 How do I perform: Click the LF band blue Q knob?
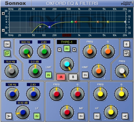point(33,94)
